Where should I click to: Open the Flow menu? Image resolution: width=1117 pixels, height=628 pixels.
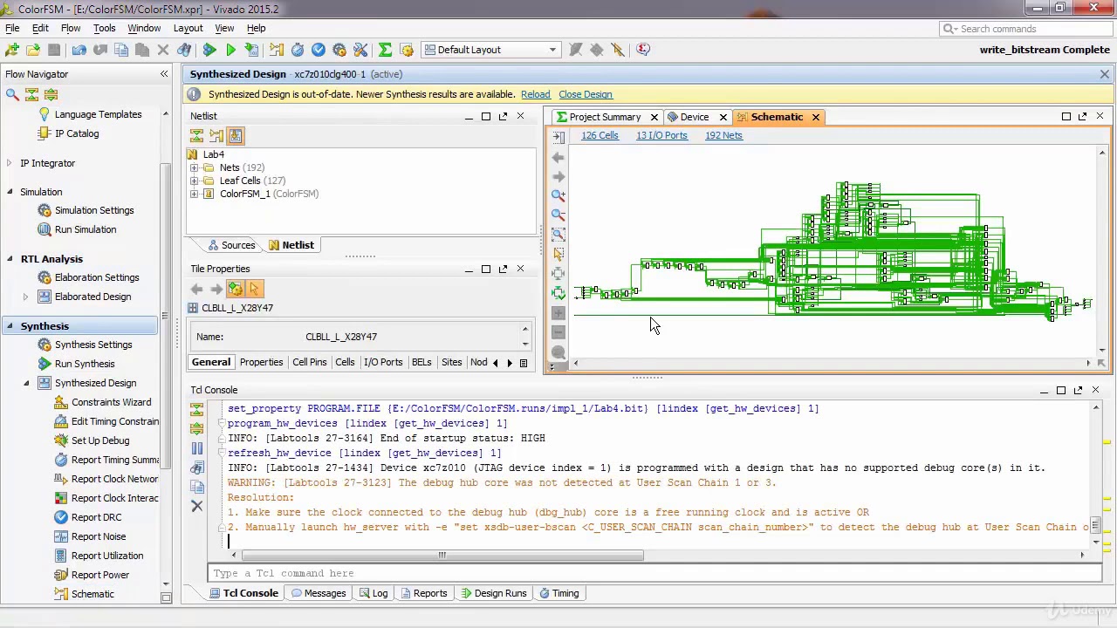[71, 28]
